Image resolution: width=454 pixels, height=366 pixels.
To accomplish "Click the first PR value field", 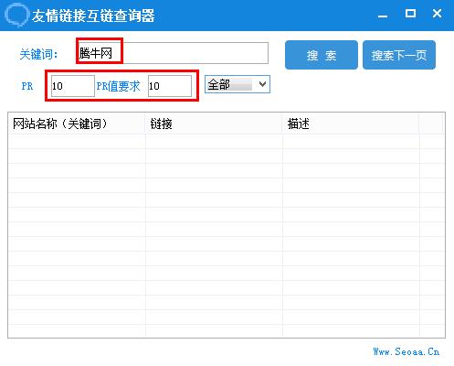I will click(x=73, y=86).
